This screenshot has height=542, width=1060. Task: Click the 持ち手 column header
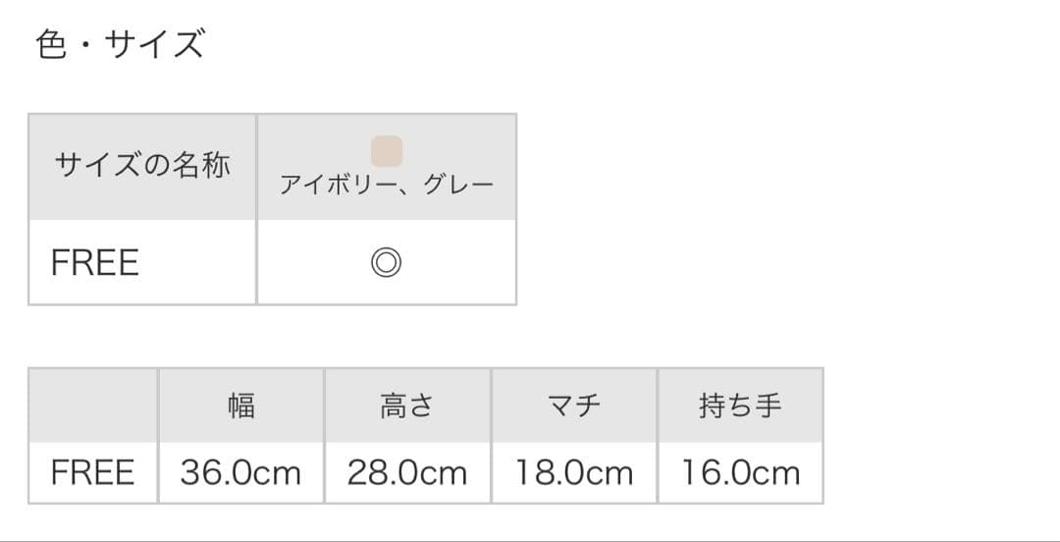click(741, 405)
